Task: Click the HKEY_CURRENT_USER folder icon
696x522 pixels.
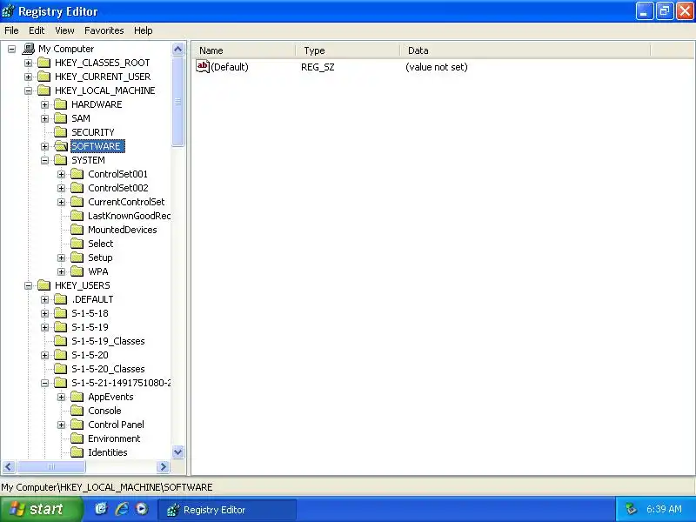Action: point(43,77)
